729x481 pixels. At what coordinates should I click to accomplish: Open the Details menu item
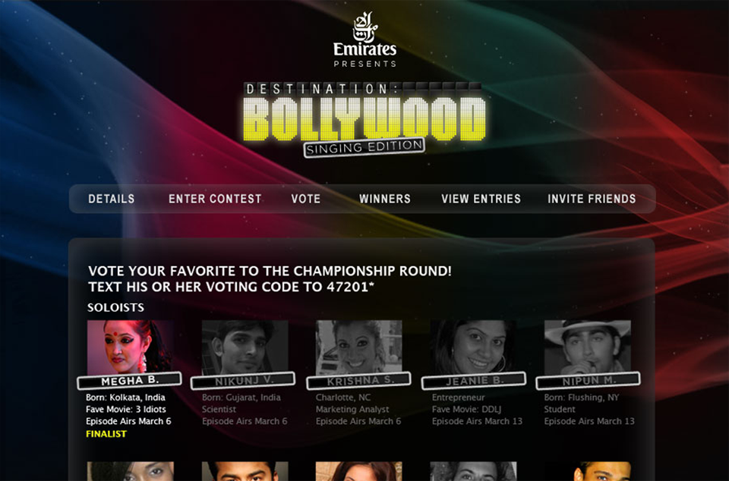(x=112, y=199)
